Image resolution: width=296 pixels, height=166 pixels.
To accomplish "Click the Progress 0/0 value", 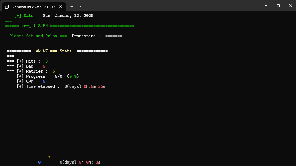I will coord(58,76).
